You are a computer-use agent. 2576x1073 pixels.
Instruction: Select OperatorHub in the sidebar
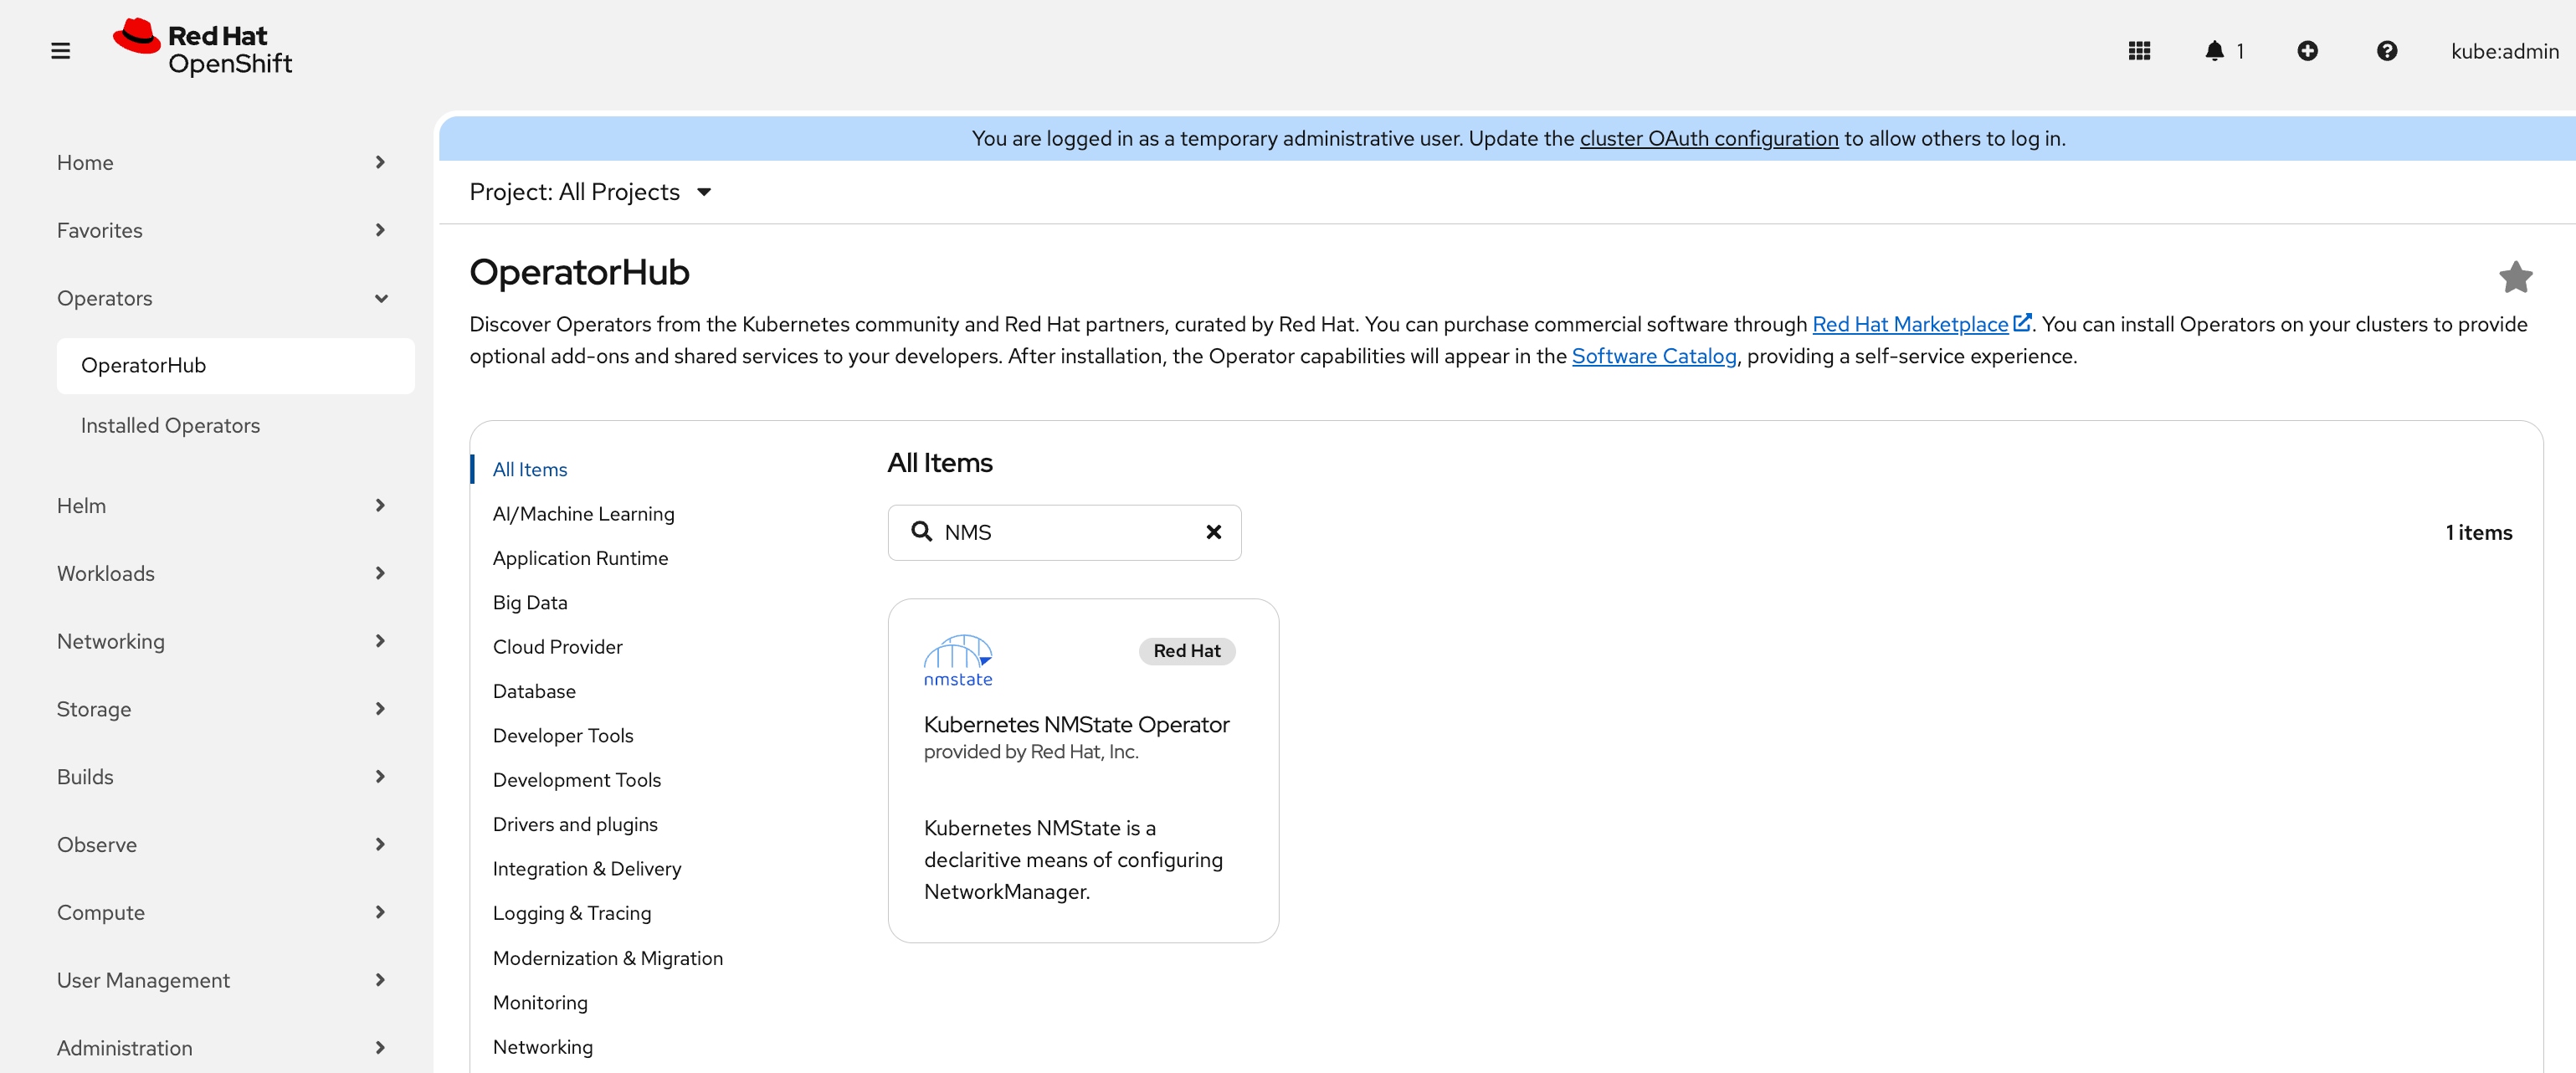pos(235,366)
